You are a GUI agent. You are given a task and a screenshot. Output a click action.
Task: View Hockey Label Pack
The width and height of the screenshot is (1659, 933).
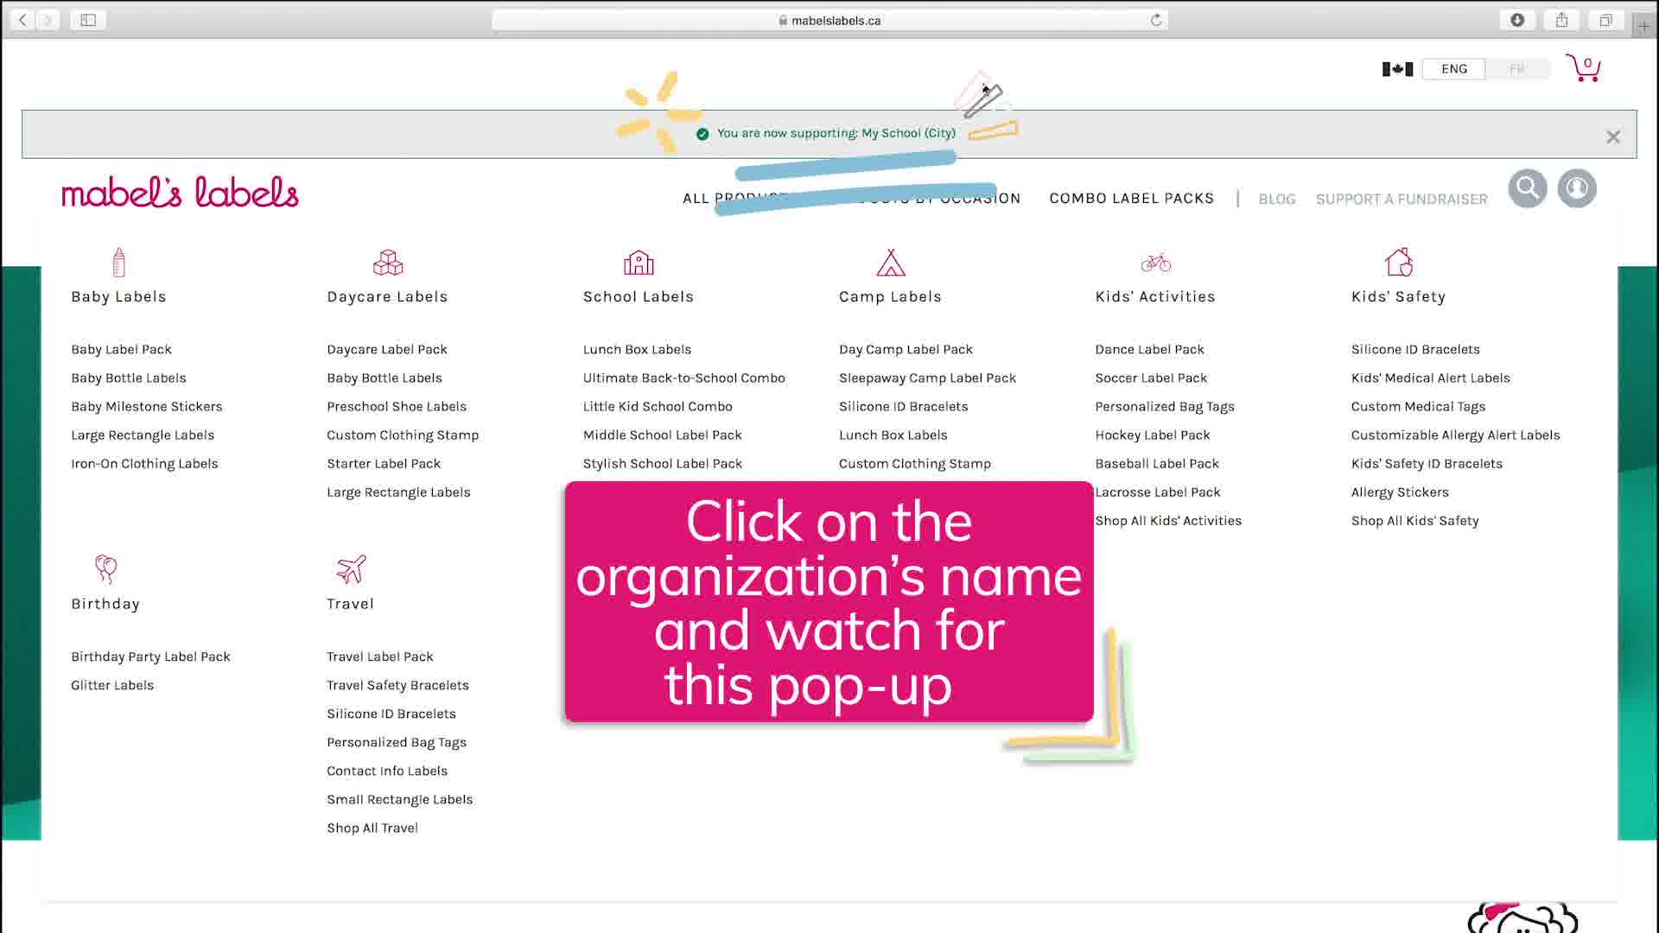point(1153,435)
